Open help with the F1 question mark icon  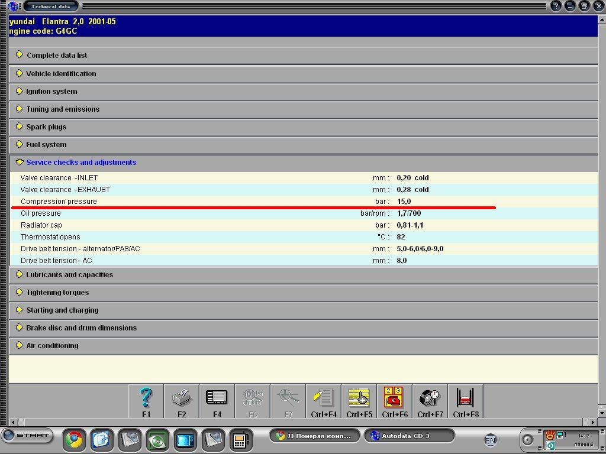point(146,401)
